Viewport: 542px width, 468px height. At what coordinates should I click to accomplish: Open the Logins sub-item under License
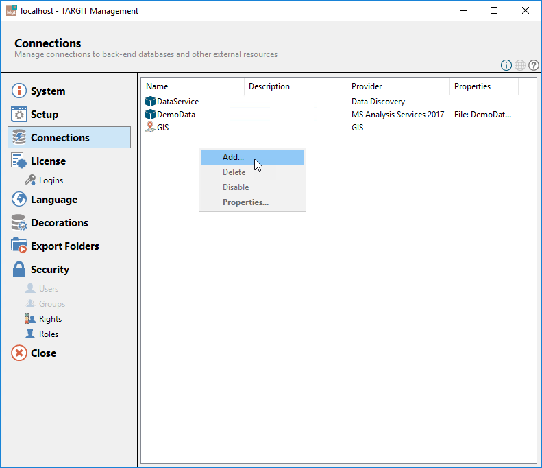(x=50, y=180)
